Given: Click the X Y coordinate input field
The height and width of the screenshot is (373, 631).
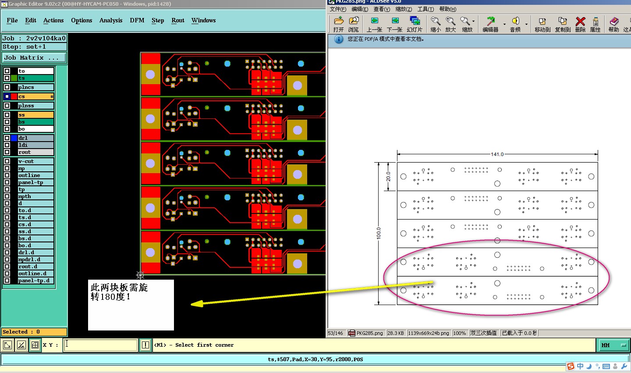Looking at the screenshot, I should (100, 345).
